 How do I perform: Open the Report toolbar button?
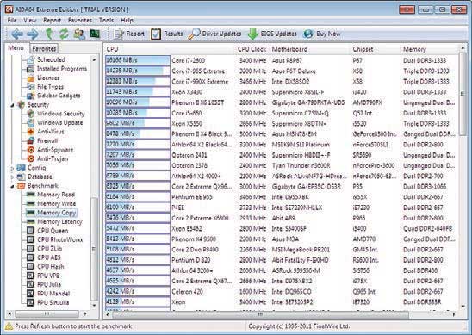pos(129,34)
